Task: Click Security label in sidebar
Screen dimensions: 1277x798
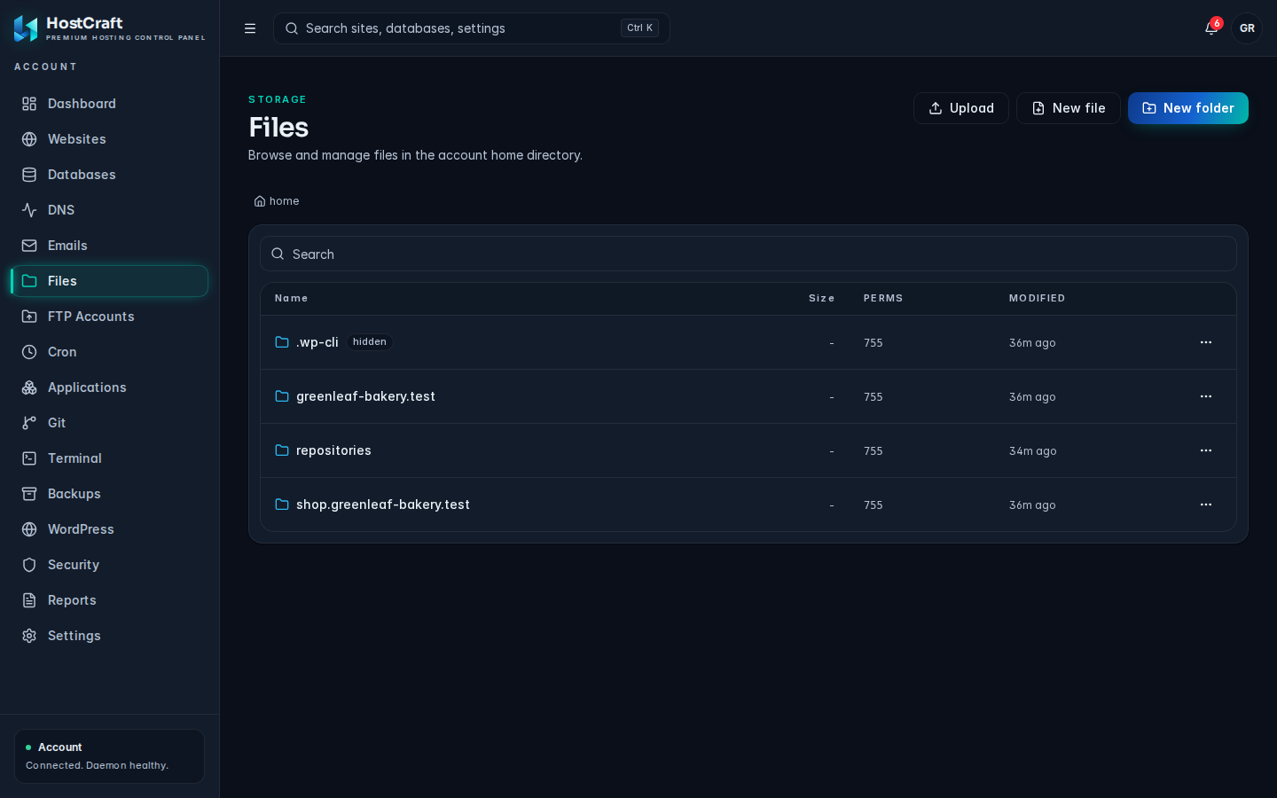Action: pos(74,565)
